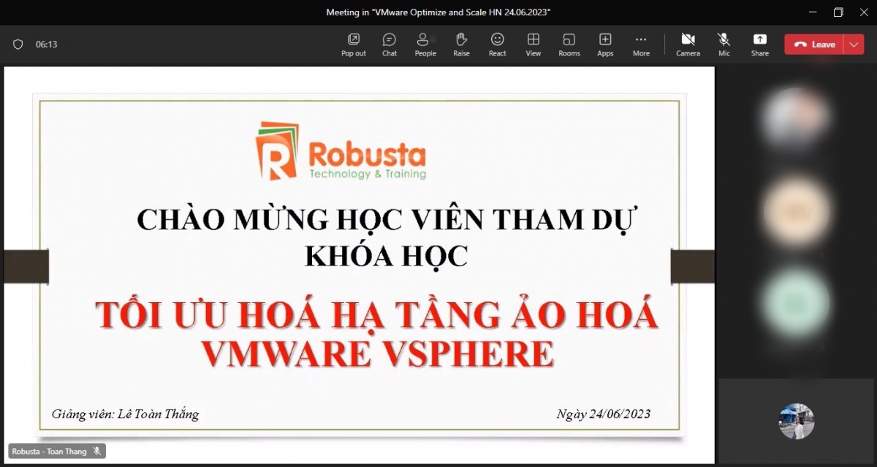Click the shield security icon

click(18, 45)
